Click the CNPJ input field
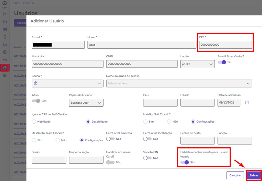 point(142,64)
